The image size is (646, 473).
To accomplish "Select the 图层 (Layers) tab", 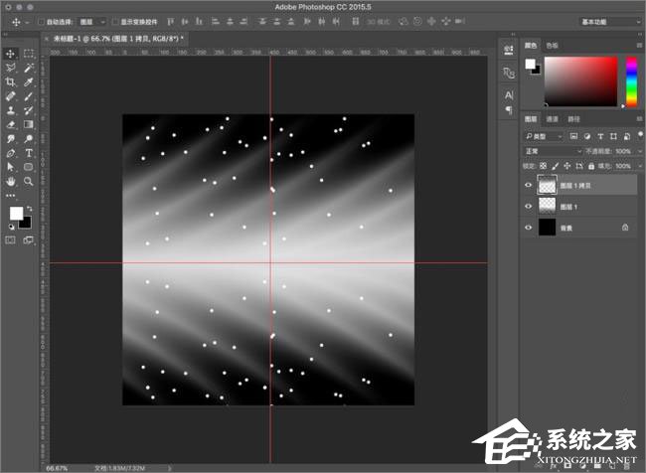I will click(531, 119).
